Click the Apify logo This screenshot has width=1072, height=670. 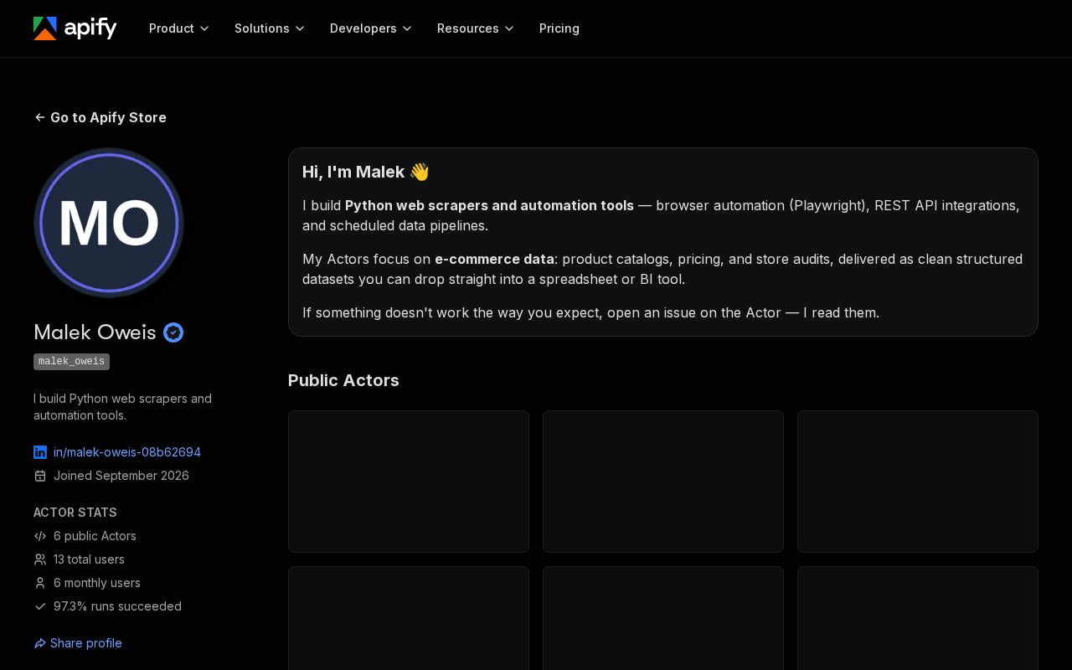pos(75,28)
